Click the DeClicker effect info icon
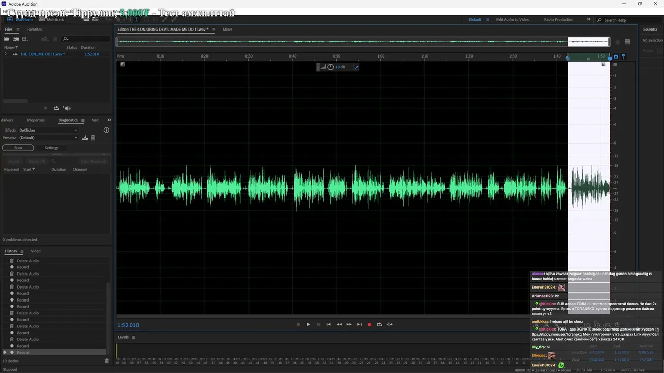 tap(106, 130)
